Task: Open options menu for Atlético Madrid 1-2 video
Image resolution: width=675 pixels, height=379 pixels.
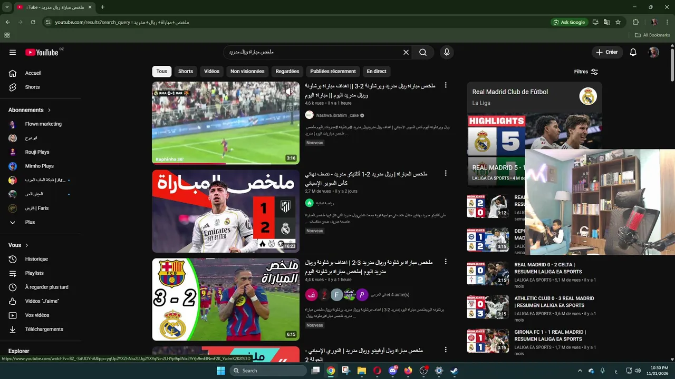Action: pos(446,174)
